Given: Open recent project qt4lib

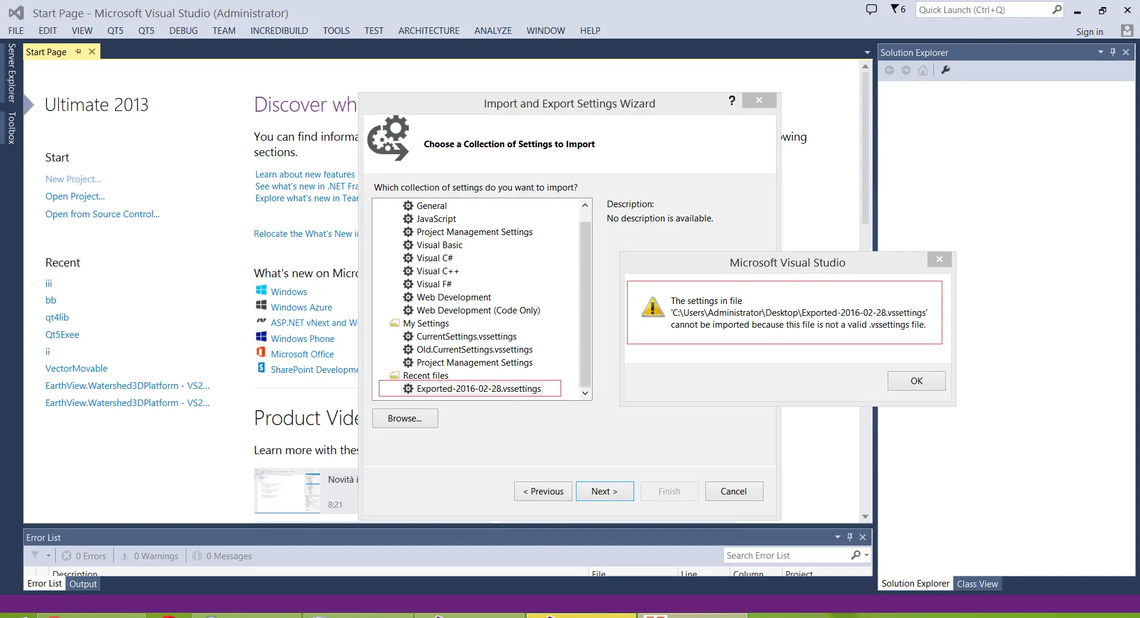Looking at the screenshot, I should (x=57, y=317).
